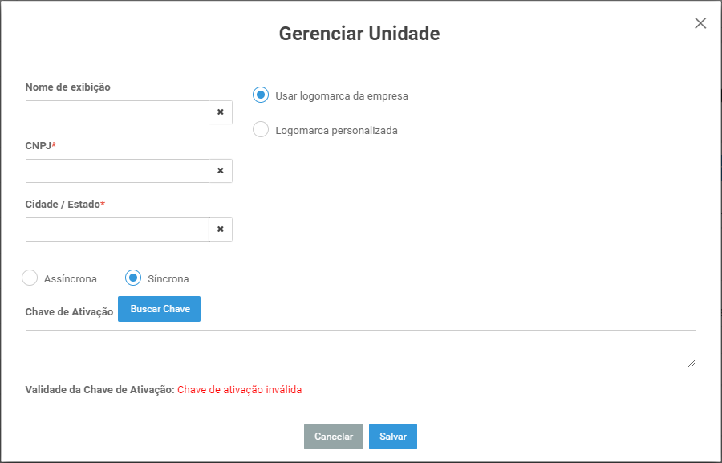Select the Síncrona radio option

(x=133, y=278)
